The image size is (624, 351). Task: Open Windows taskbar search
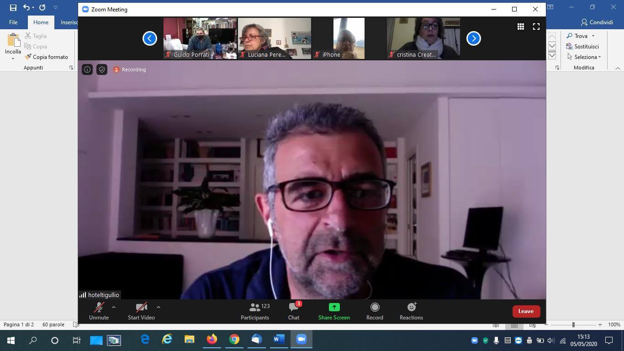coord(33,340)
